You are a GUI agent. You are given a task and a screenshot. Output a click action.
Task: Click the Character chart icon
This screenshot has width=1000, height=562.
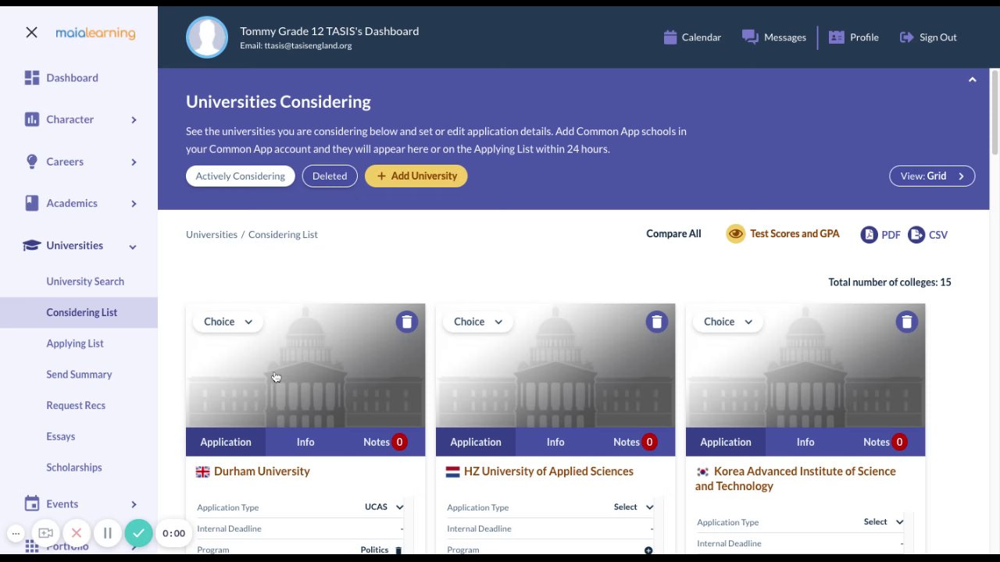click(x=31, y=119)
